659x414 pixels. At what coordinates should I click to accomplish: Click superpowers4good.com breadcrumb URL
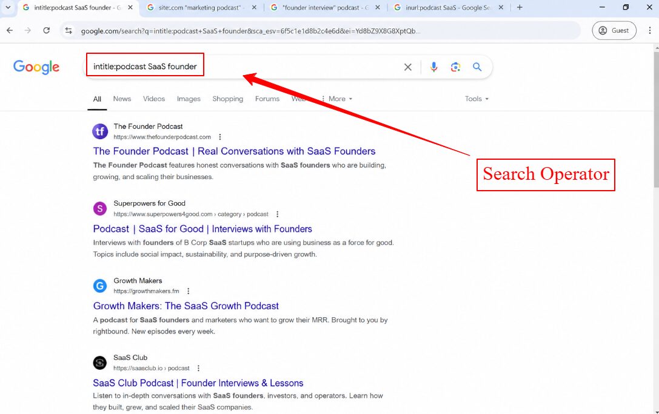tap(191, 214)
